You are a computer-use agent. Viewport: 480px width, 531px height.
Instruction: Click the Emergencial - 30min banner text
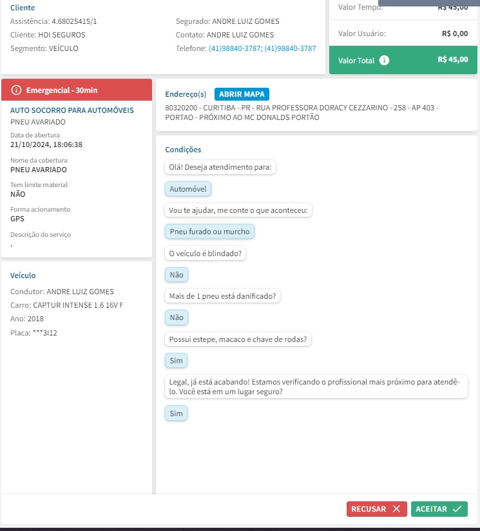coord(62,90)
